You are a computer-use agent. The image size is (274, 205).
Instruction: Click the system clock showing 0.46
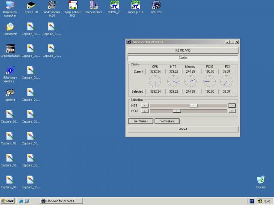click(267, 201)
